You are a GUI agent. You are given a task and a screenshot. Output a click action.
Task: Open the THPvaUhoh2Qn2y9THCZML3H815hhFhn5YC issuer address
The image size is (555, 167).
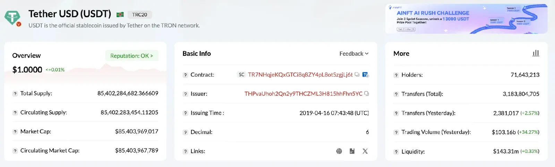tap(303, 94)
